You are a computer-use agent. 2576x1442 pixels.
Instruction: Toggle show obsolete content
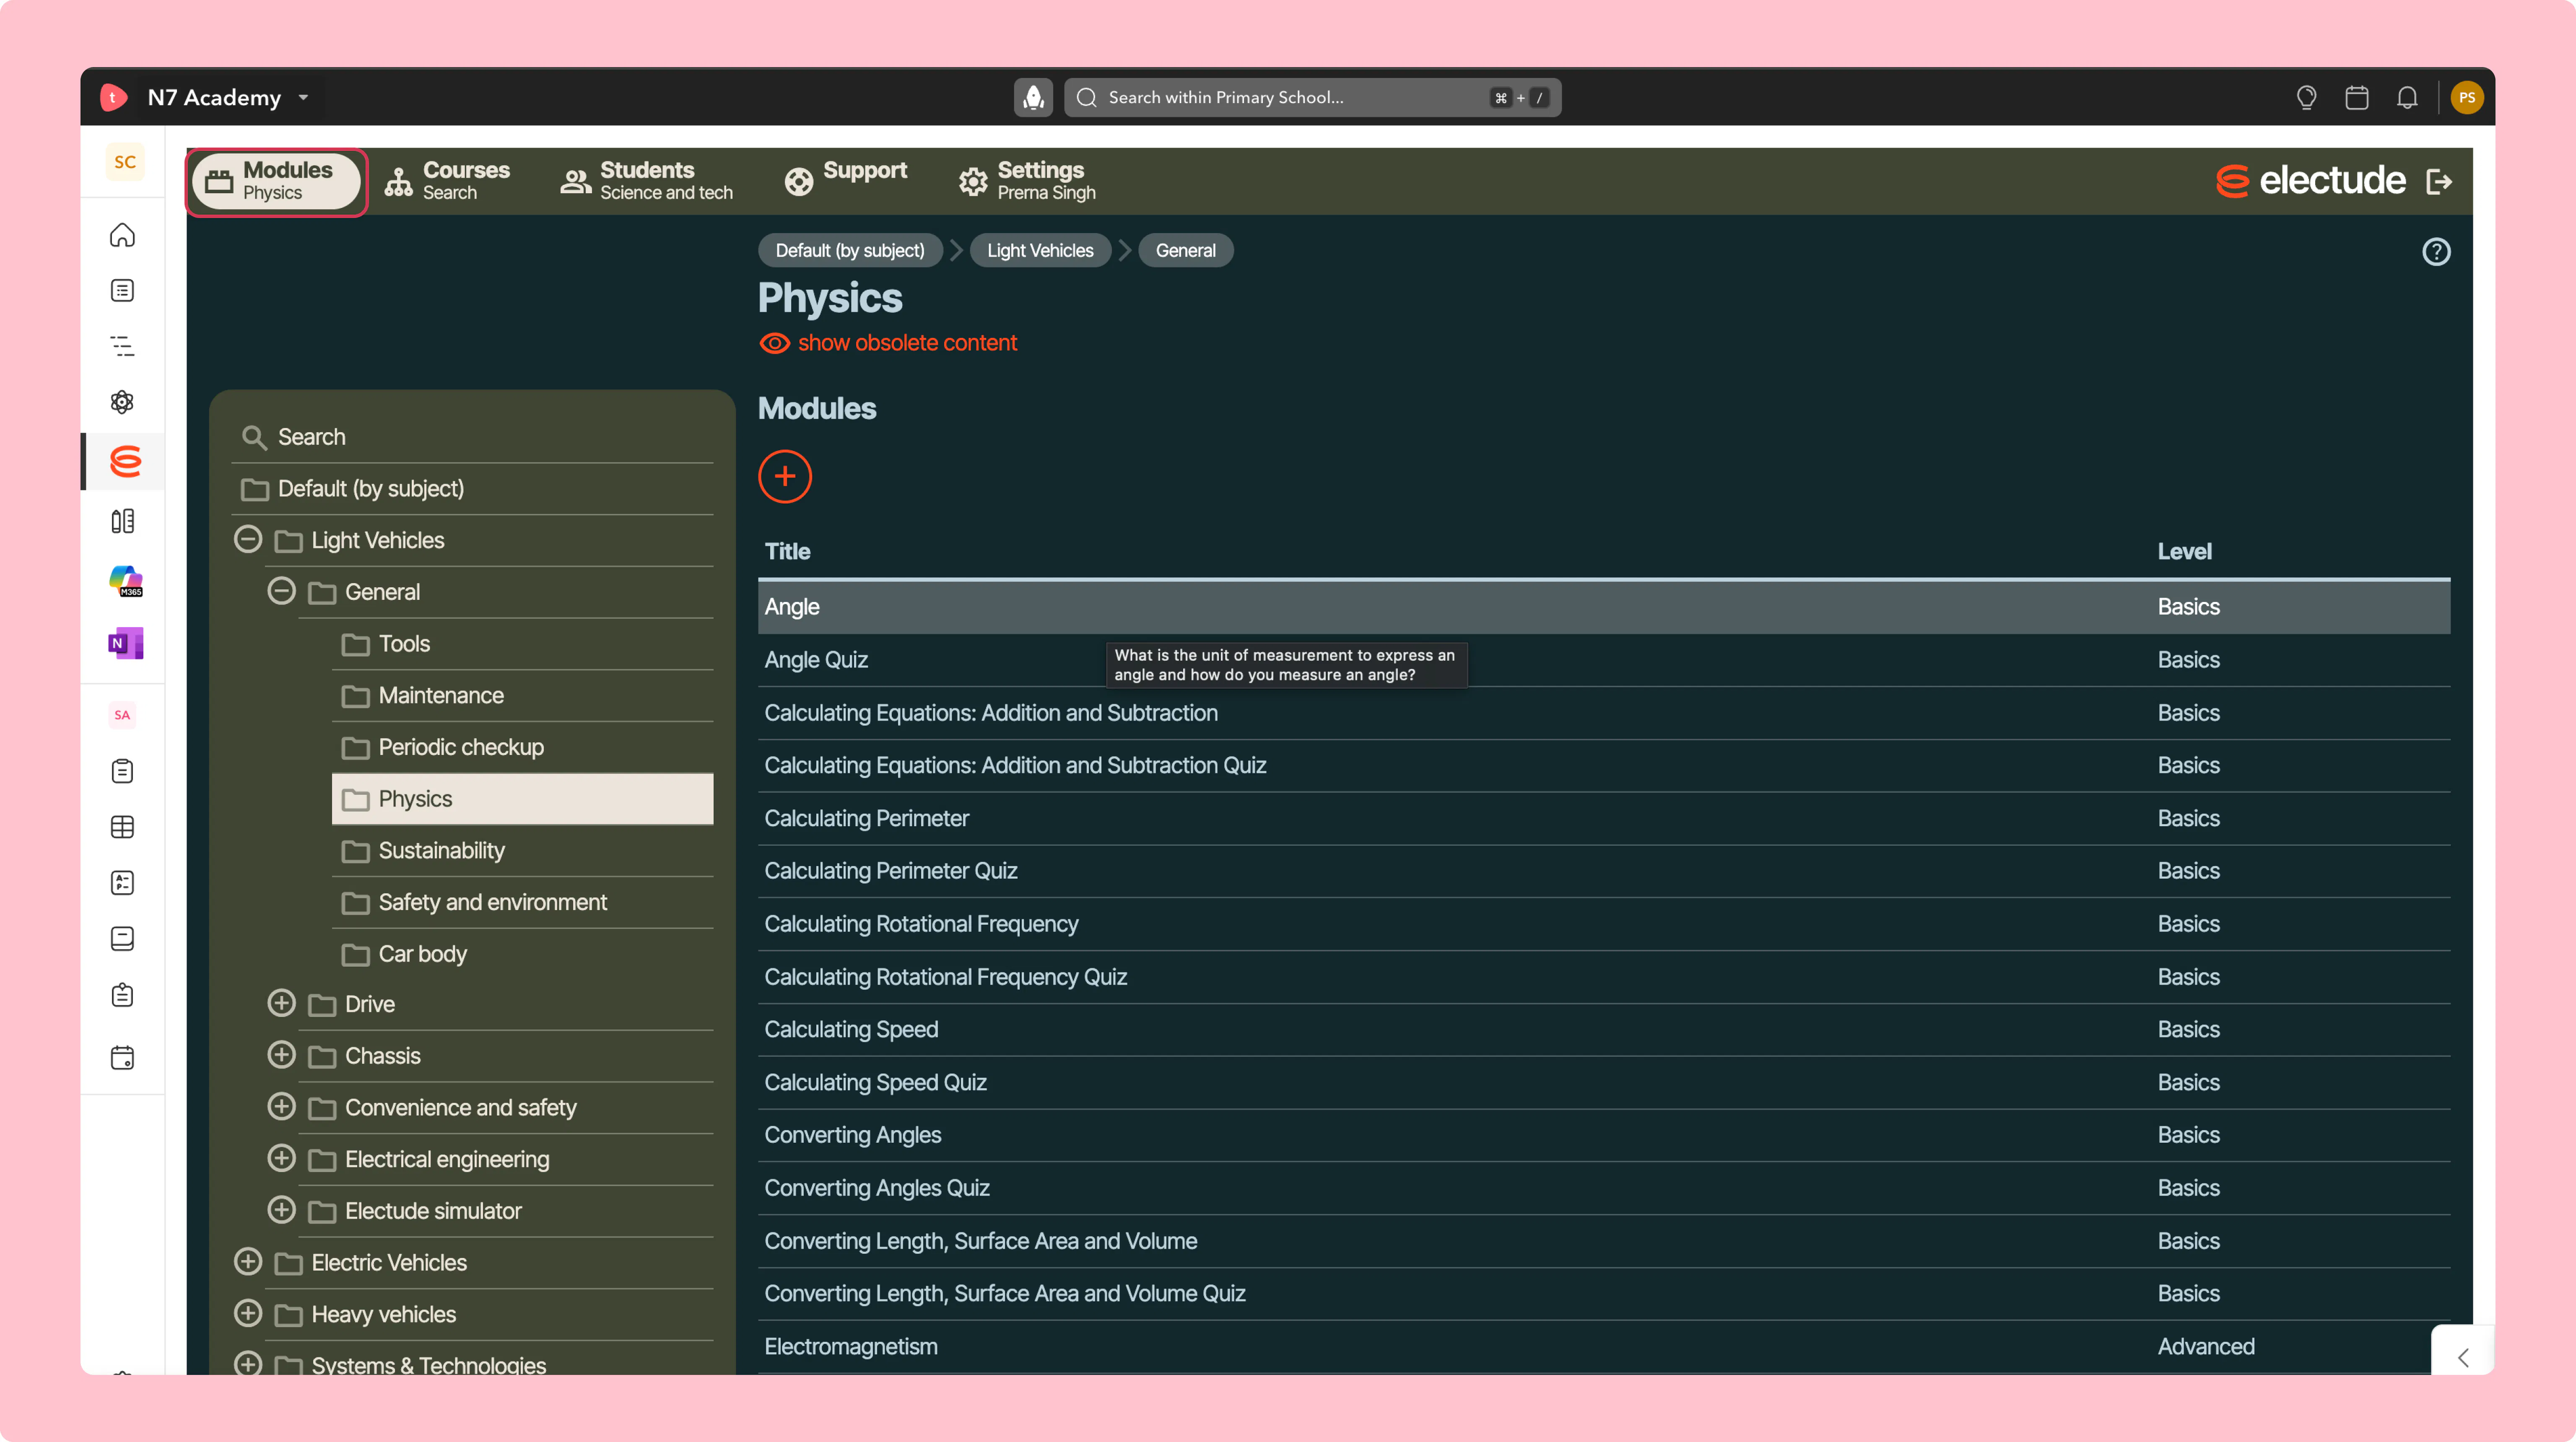coord(887,343)
